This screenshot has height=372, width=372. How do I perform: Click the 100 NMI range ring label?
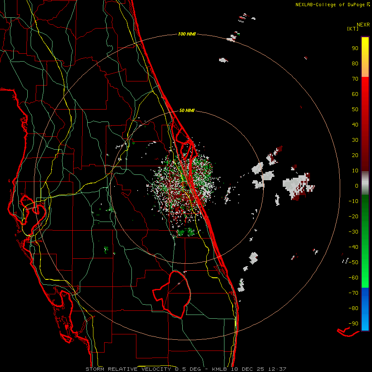coord(187,34)
